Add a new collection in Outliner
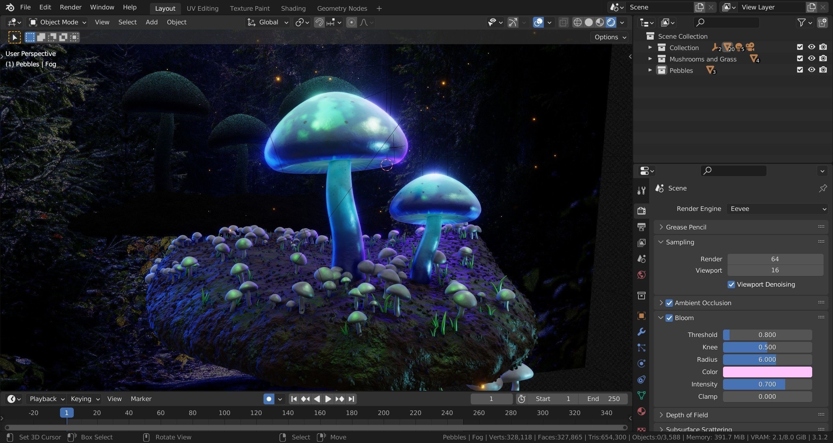The image size is (833, 443). (x=822, y=22)
